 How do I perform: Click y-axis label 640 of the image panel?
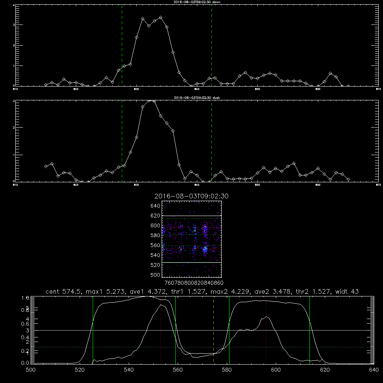click(155, 206)
